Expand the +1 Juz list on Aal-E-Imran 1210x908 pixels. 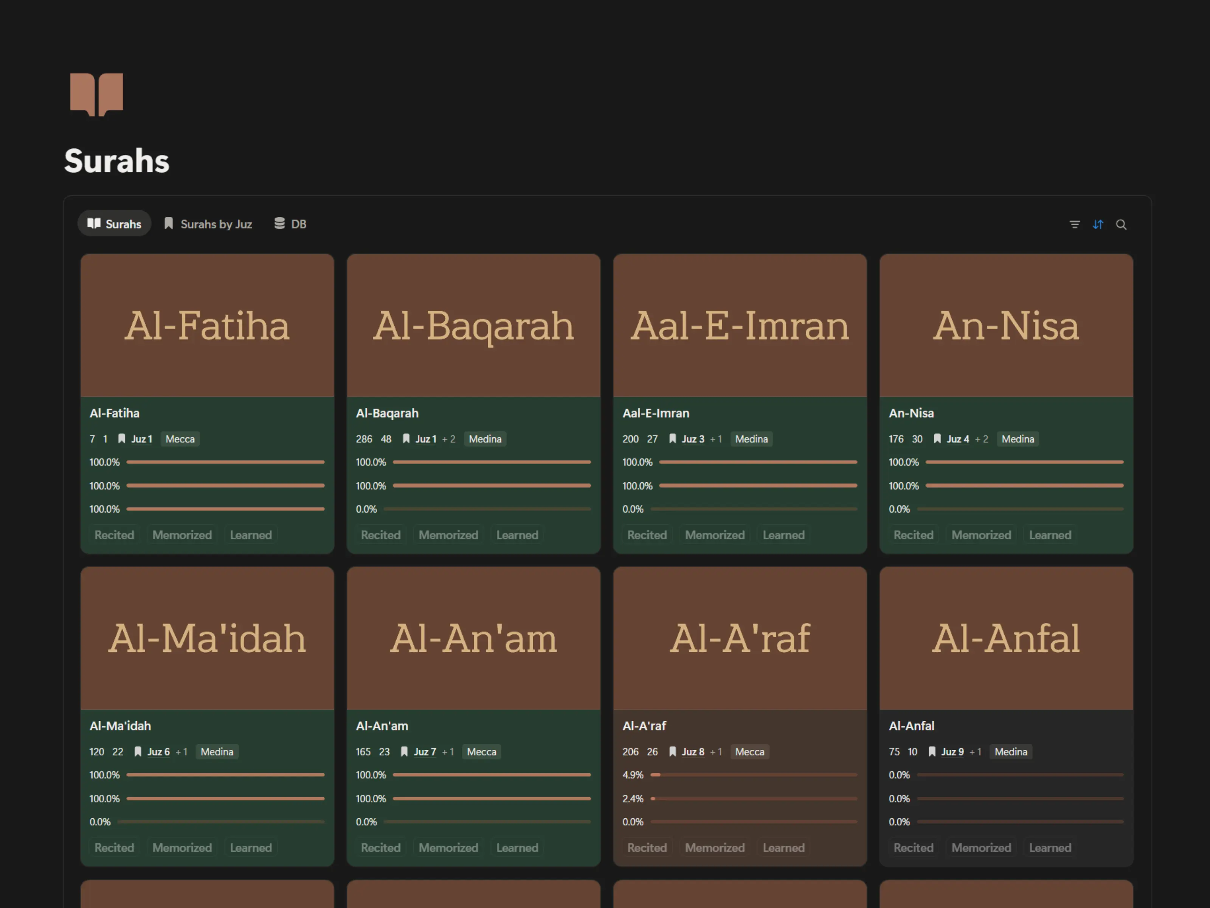[716, 439]
